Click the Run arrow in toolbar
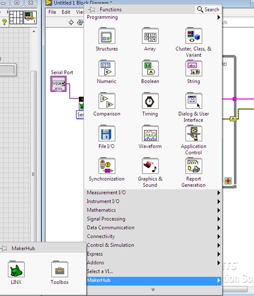Viewport: 254px width, 296px height. [x=71, y=22]
